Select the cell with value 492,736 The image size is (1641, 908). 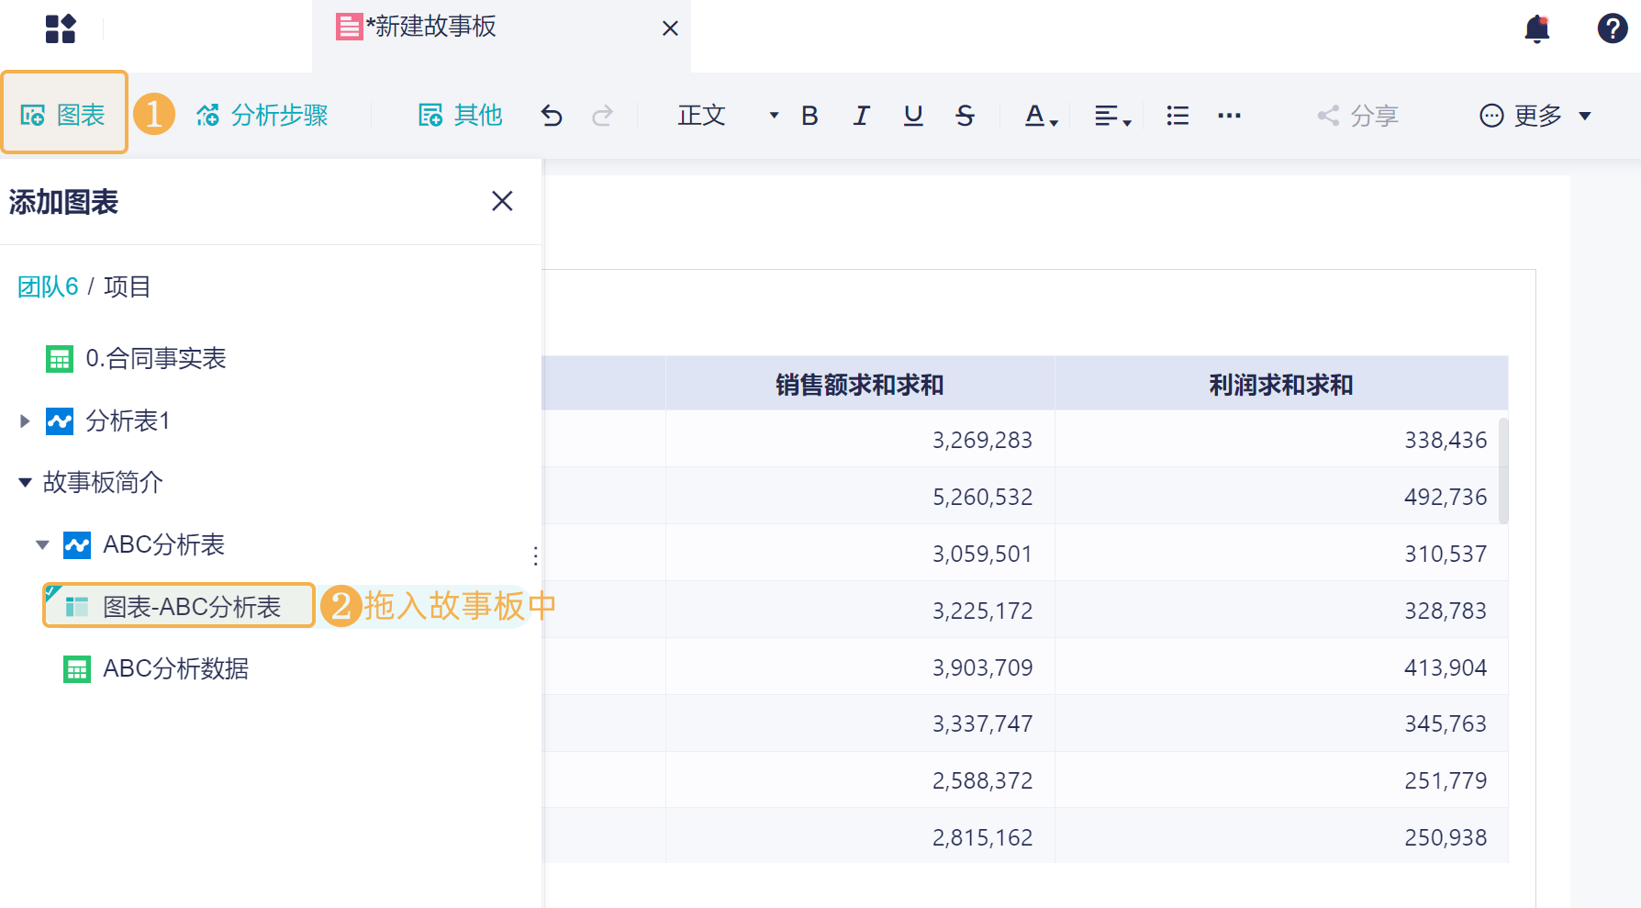point(1281,497)
